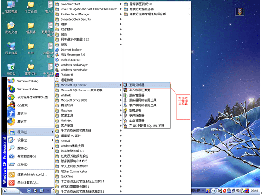262x195 pixels.
Task: Click 运行(R)... run command
Action: click(31, 165)
